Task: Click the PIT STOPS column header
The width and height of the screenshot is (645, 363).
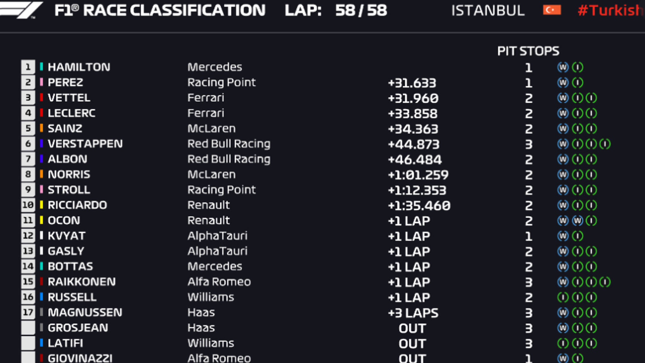Action: [528, 51]
